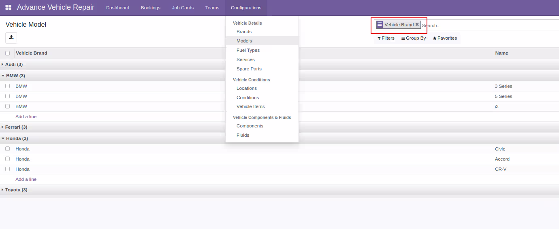Sort by Name column header

coord(501,53)
